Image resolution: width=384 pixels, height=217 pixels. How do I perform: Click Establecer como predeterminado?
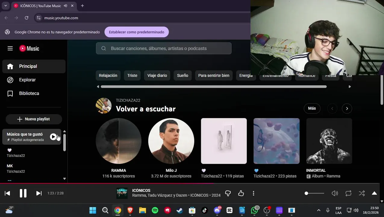tap(136, 32)
